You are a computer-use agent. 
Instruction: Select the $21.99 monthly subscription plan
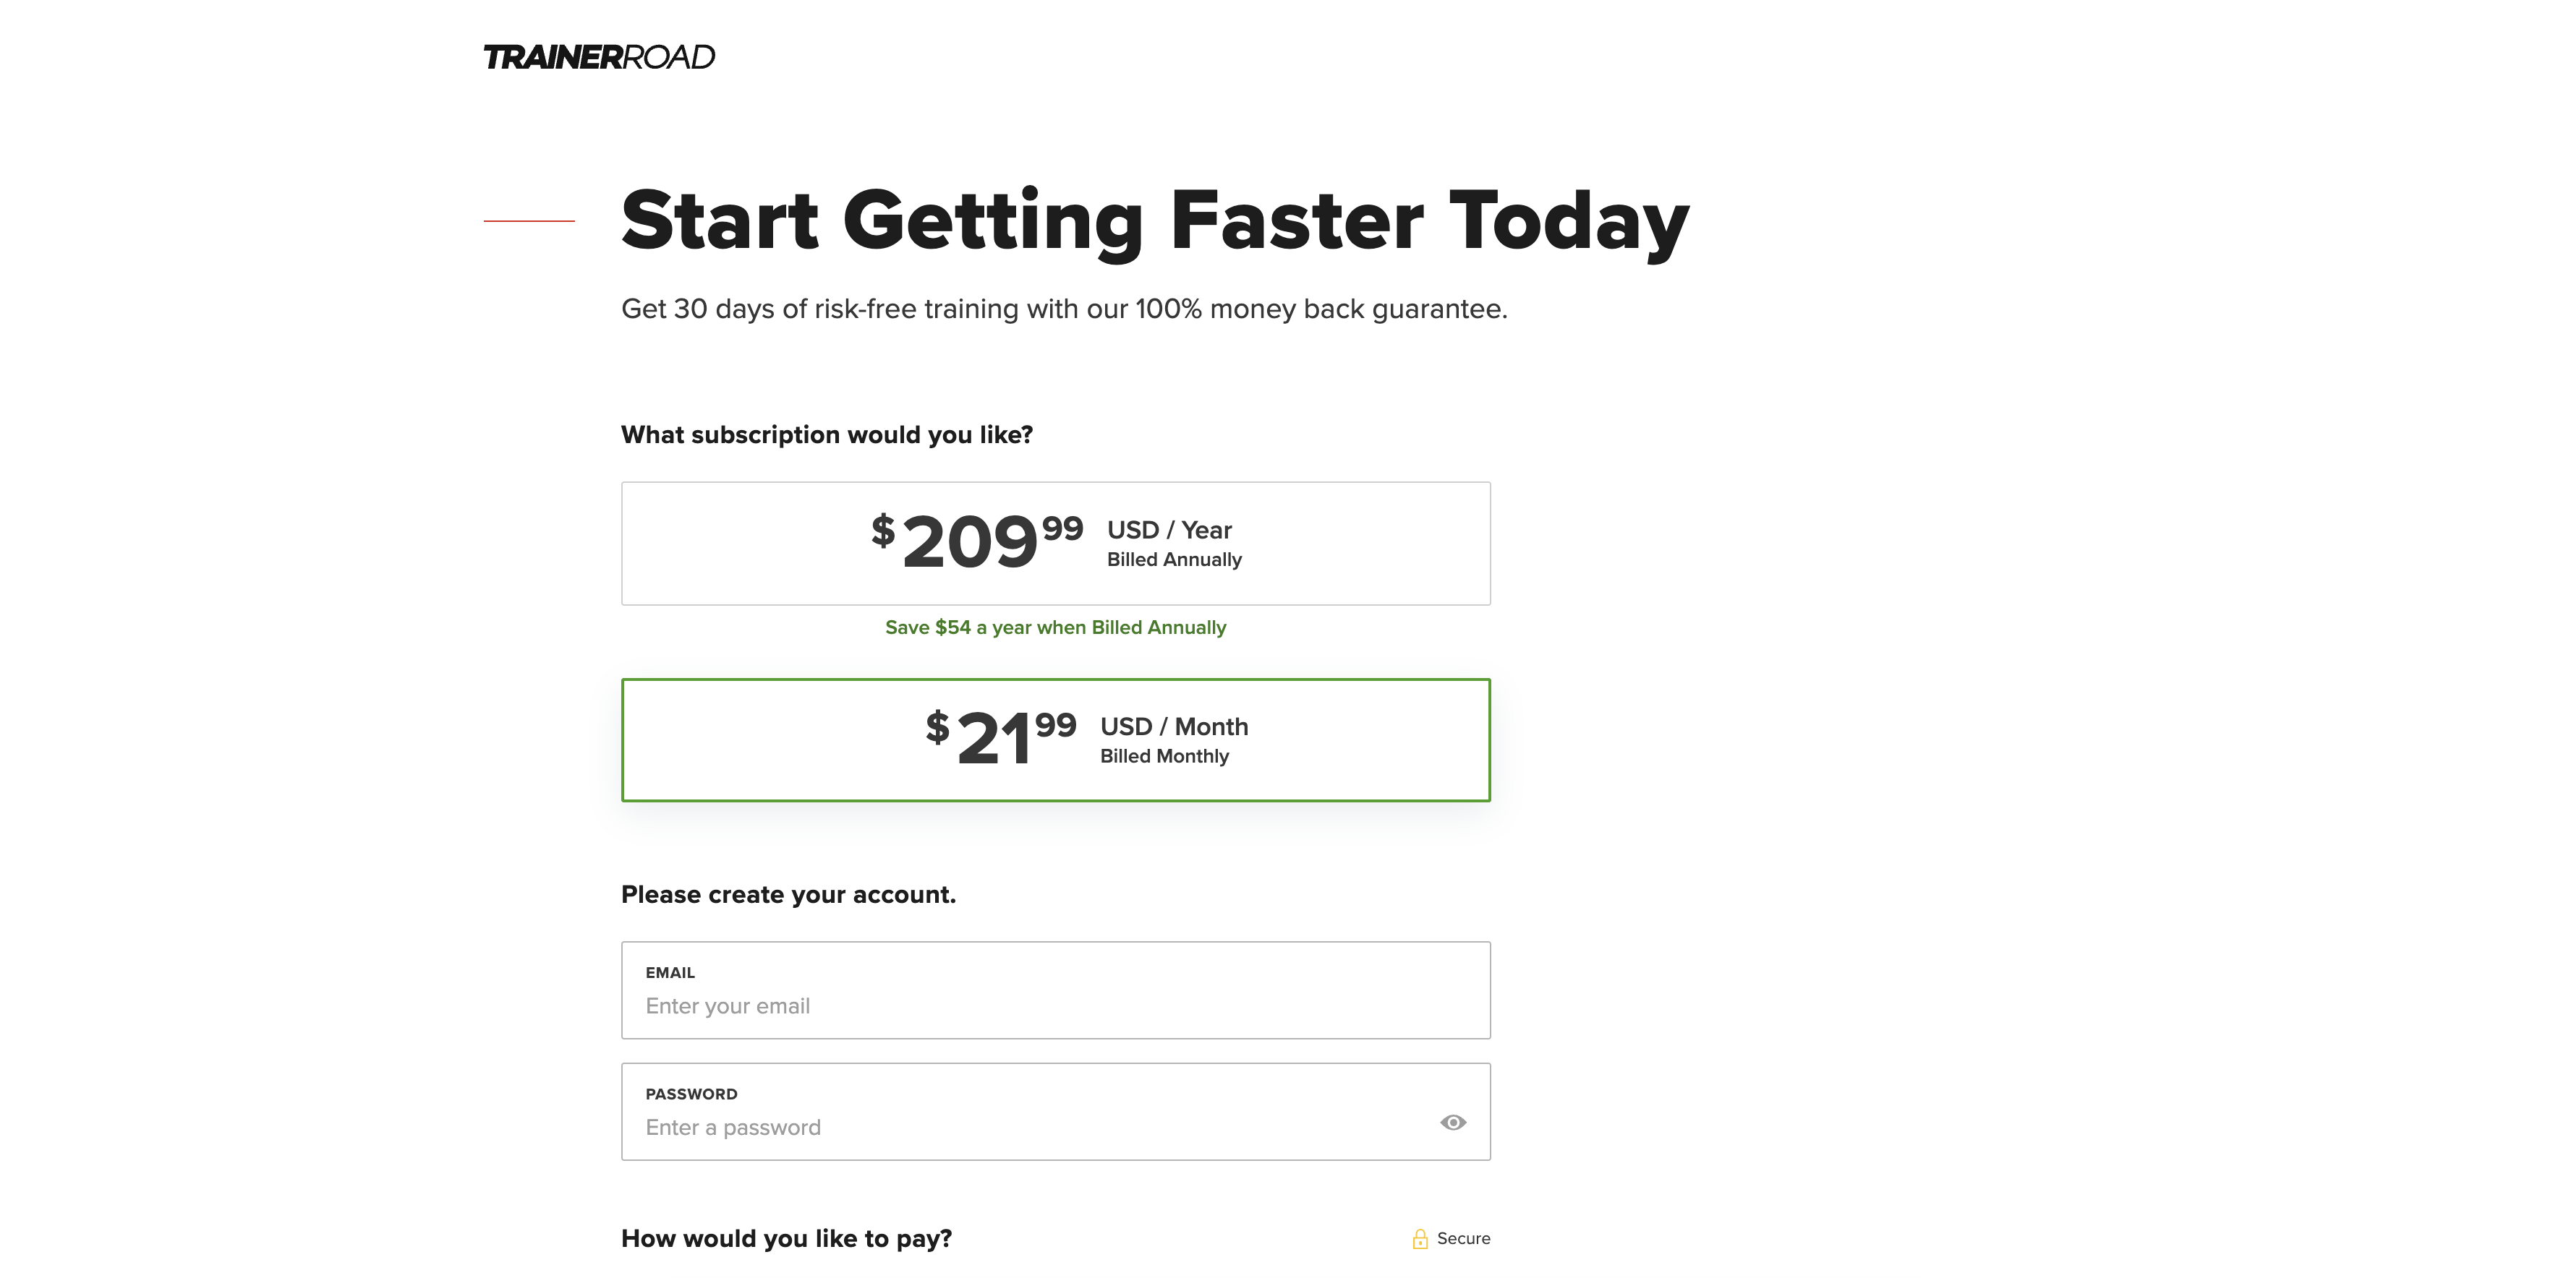(1056, 739)
